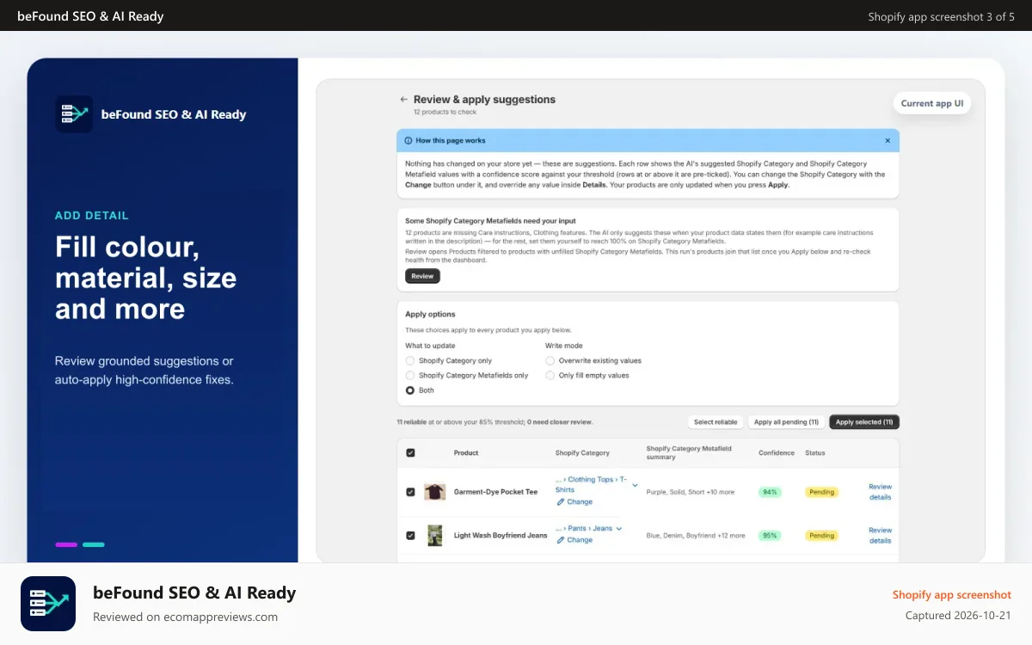
Task: Click the info icon in the blue banner
Action: pos(408,140)
